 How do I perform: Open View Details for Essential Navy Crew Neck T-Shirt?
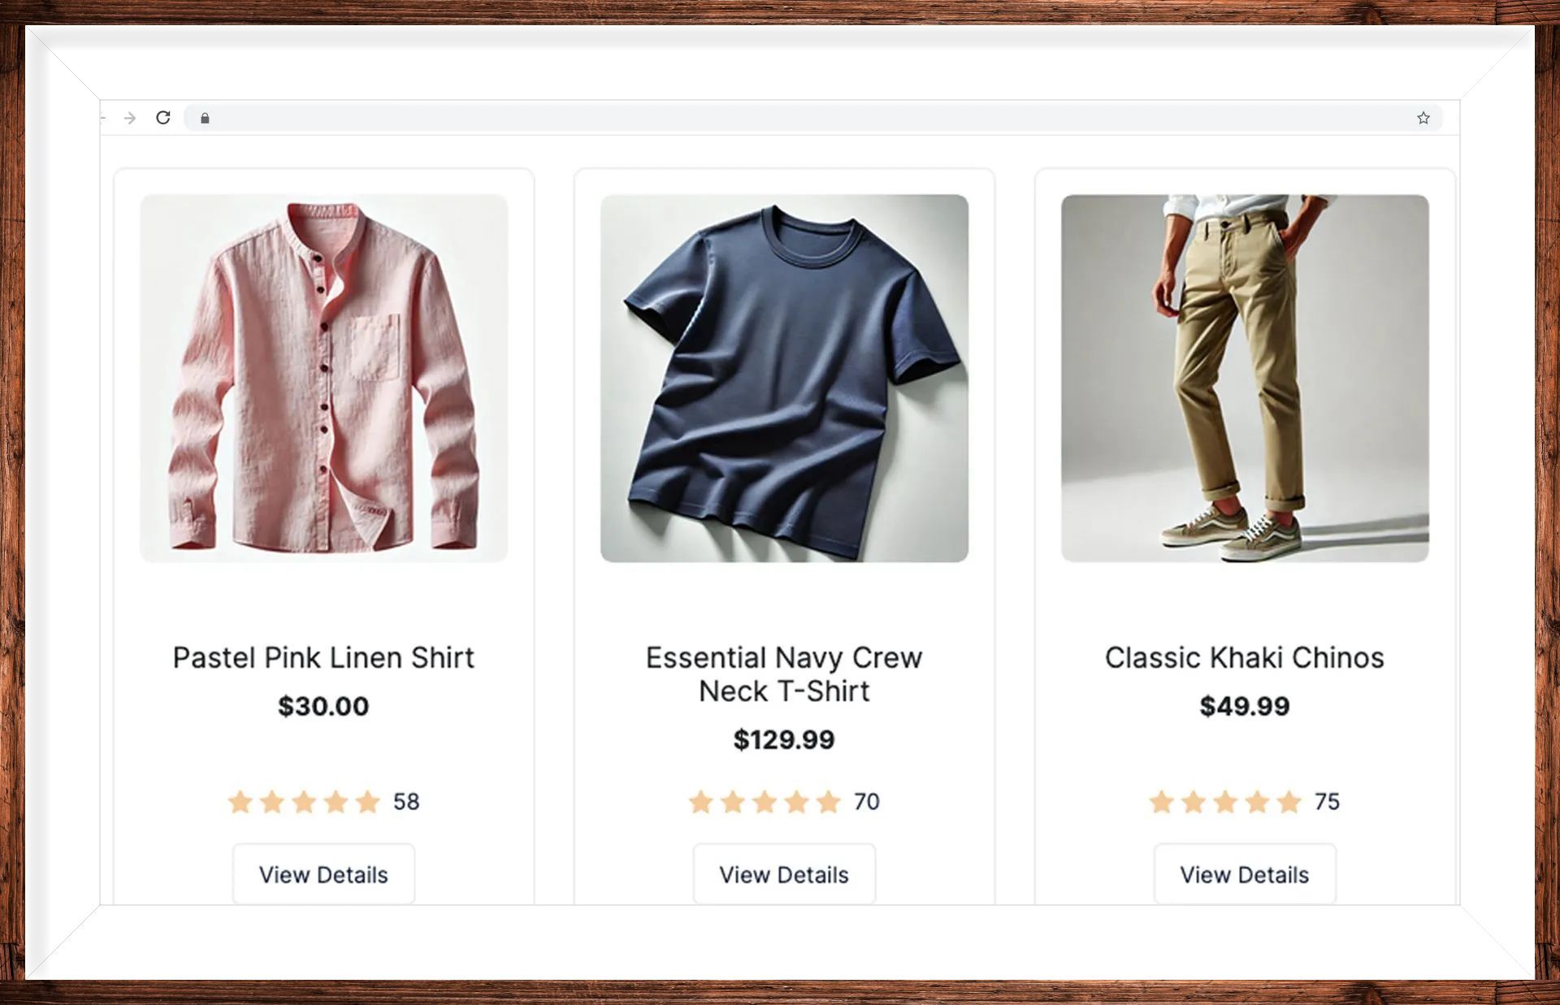tap(783, 874)
